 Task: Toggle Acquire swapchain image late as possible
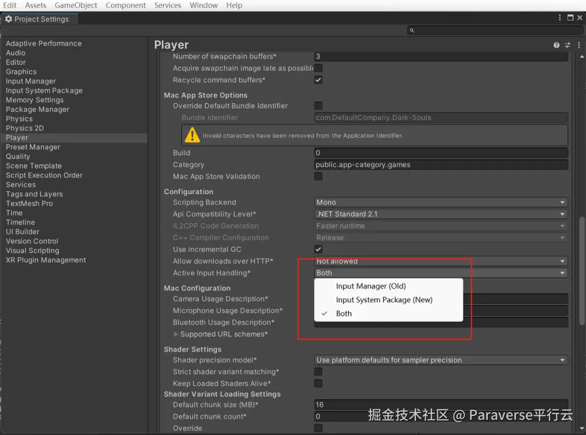(318, 68)
